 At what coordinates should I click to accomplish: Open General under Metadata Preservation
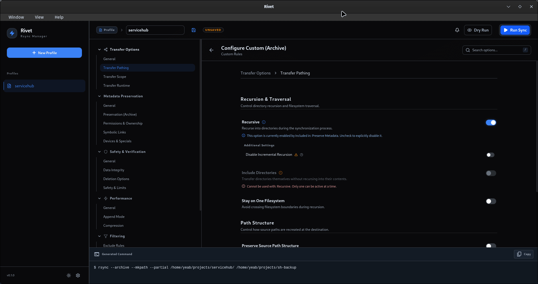pos(148,106)
